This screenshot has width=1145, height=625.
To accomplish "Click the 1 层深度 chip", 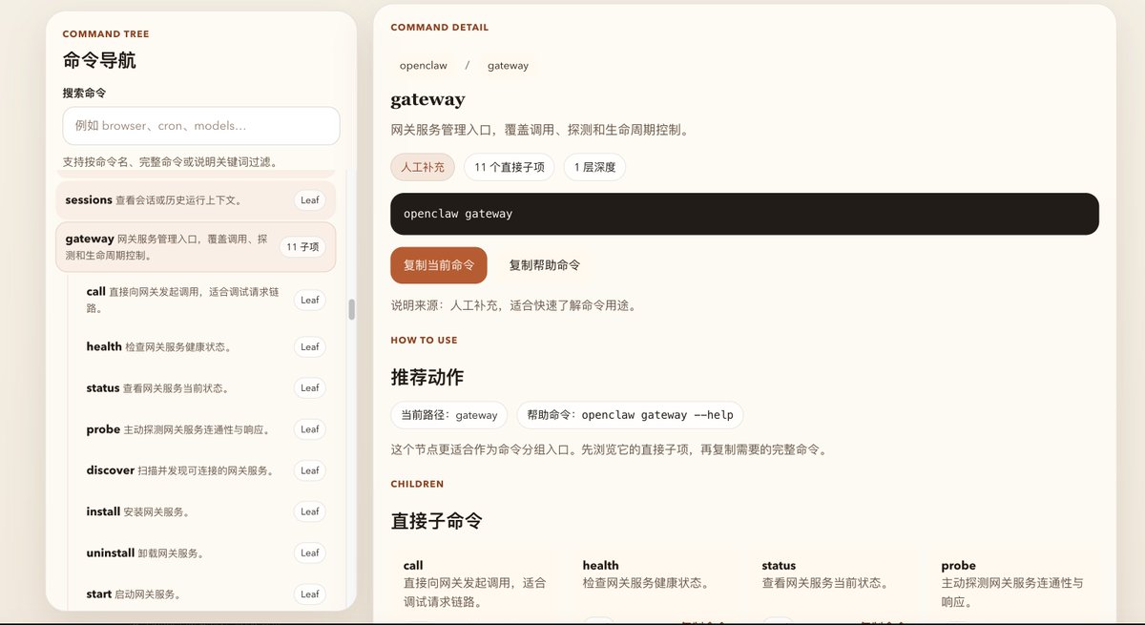I will tap(595, 167).
